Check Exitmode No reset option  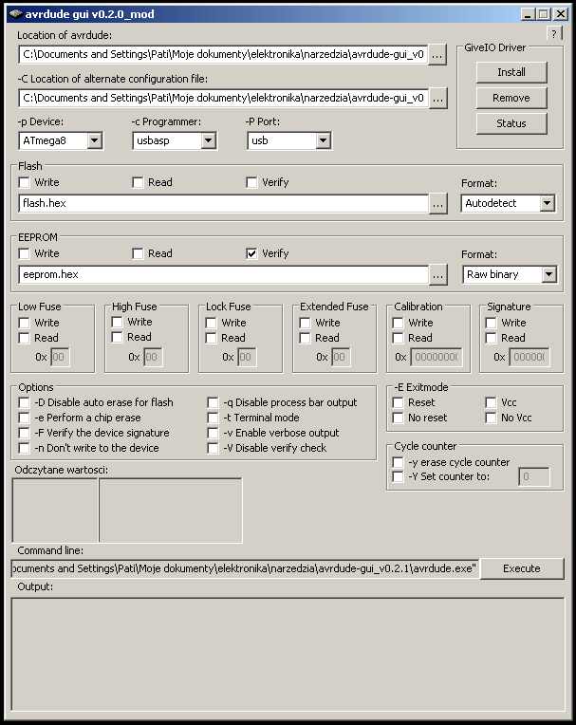398,418
